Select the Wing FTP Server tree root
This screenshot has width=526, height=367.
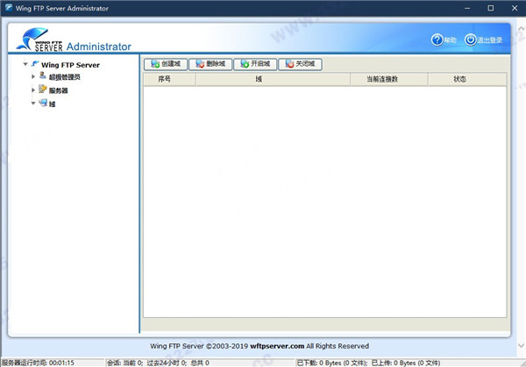pos(70,65)
